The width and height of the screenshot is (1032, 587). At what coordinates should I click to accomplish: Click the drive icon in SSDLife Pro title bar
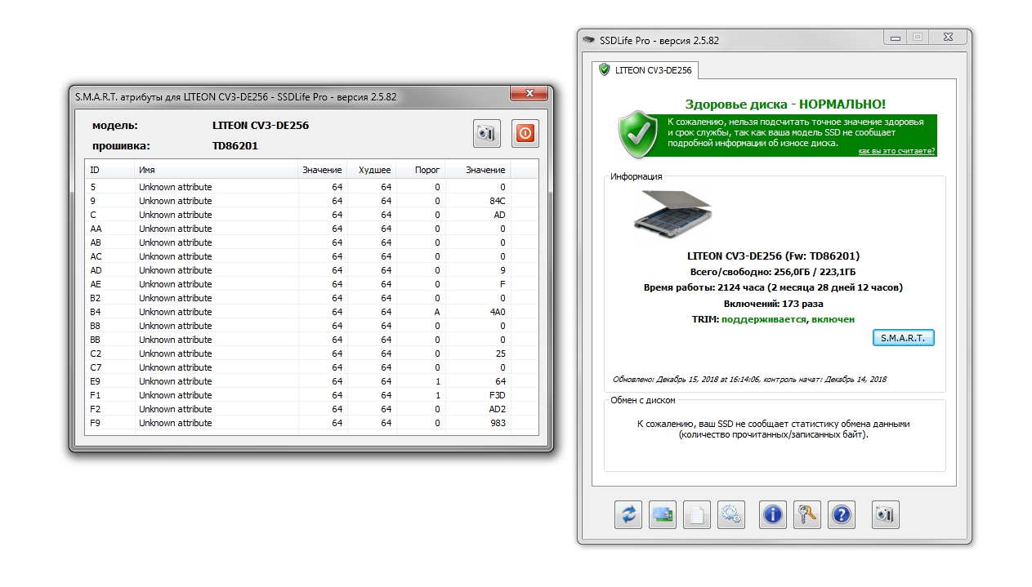point(588,40)
